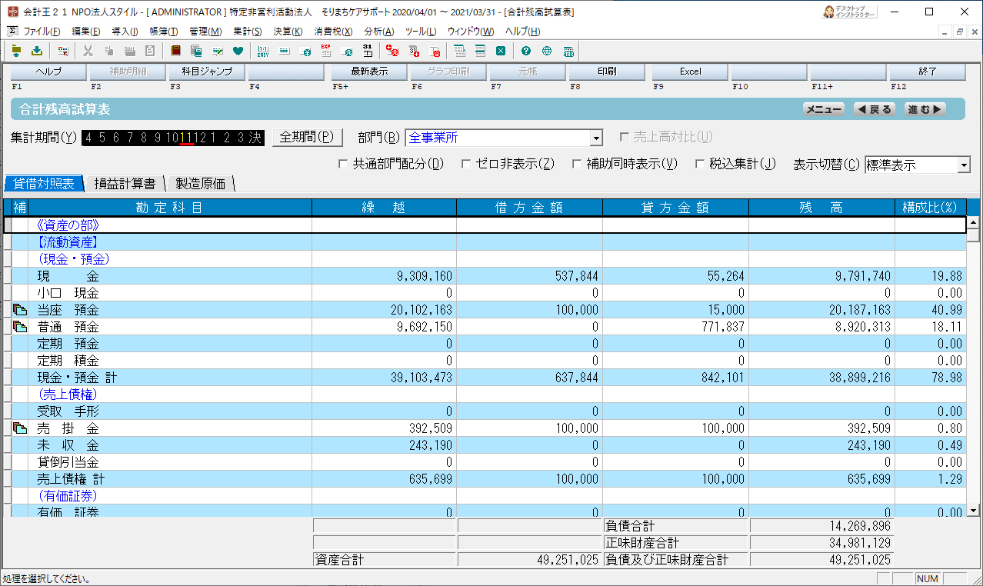Image resolution: width=983 pixels, height=586 pixels.
Task: Enable the ゼロ非表示 checkbox
Action: [x=466, y=164]
